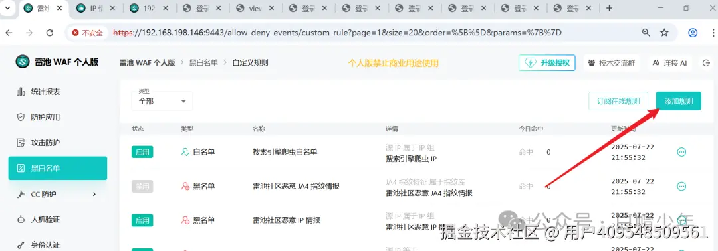
Task: Open the 类型 全部 dropdown
Action: (162, 100)
